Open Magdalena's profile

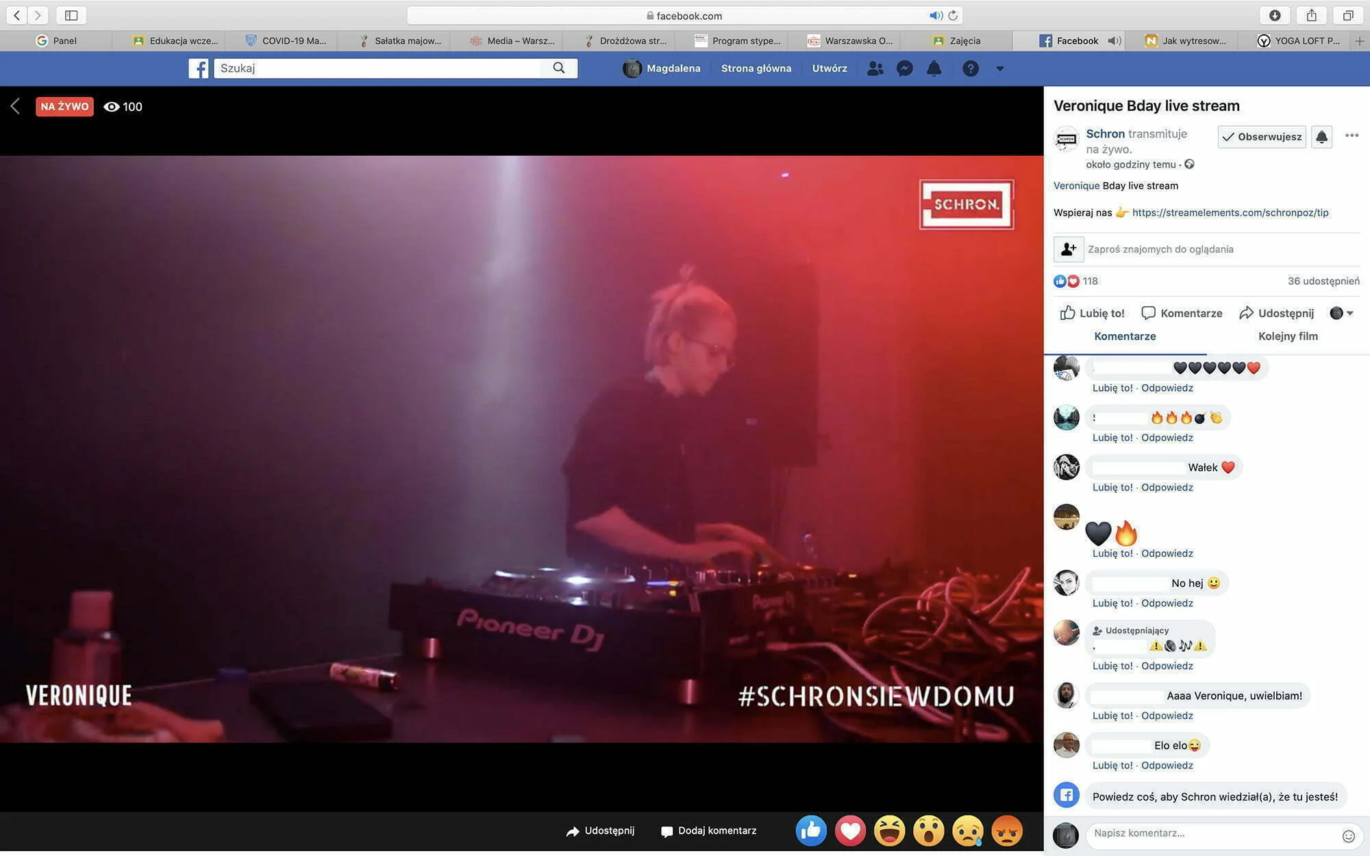(x=662, y=68)
